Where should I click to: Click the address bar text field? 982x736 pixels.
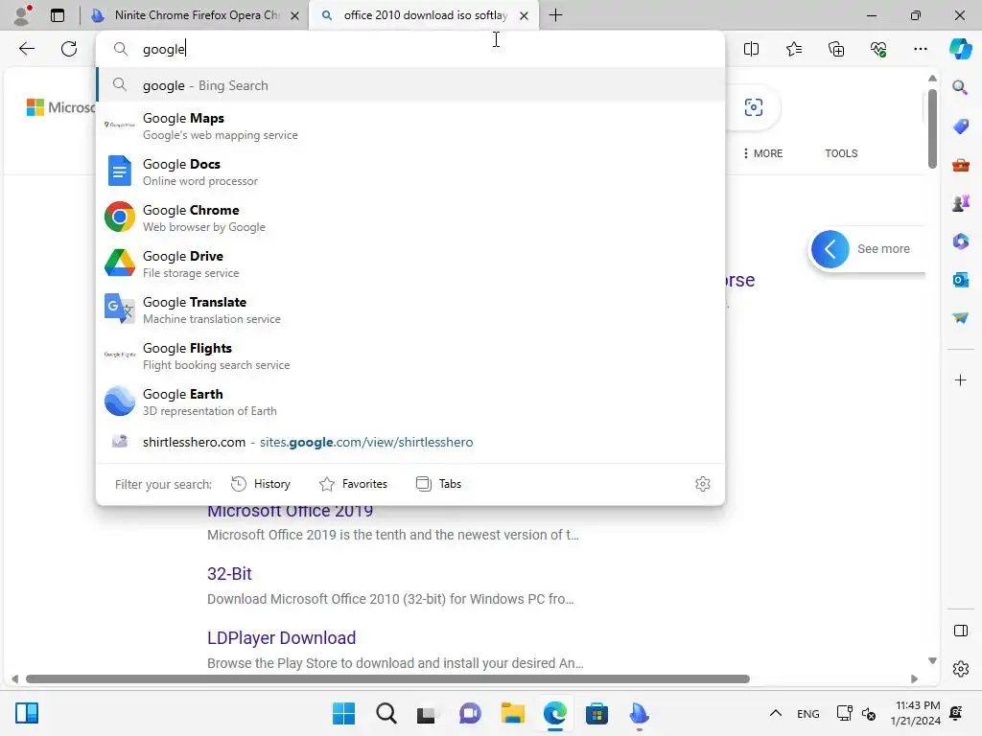[410, 49]
